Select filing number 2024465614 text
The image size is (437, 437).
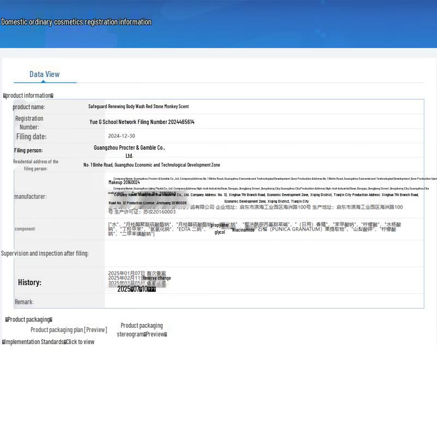click(x=142, y=122)
